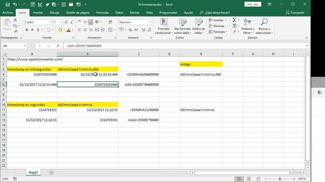The height and width of the screenshot is (182, 325).
Task: Undo the last action
Action: (15, 5)
